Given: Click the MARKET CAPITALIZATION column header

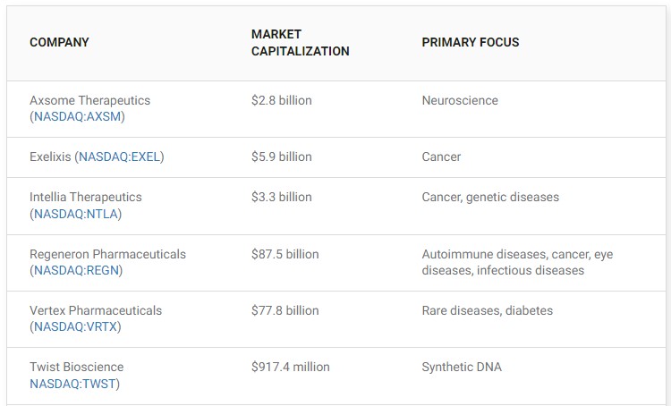Looking at the screenshot, I should point(300,42).
